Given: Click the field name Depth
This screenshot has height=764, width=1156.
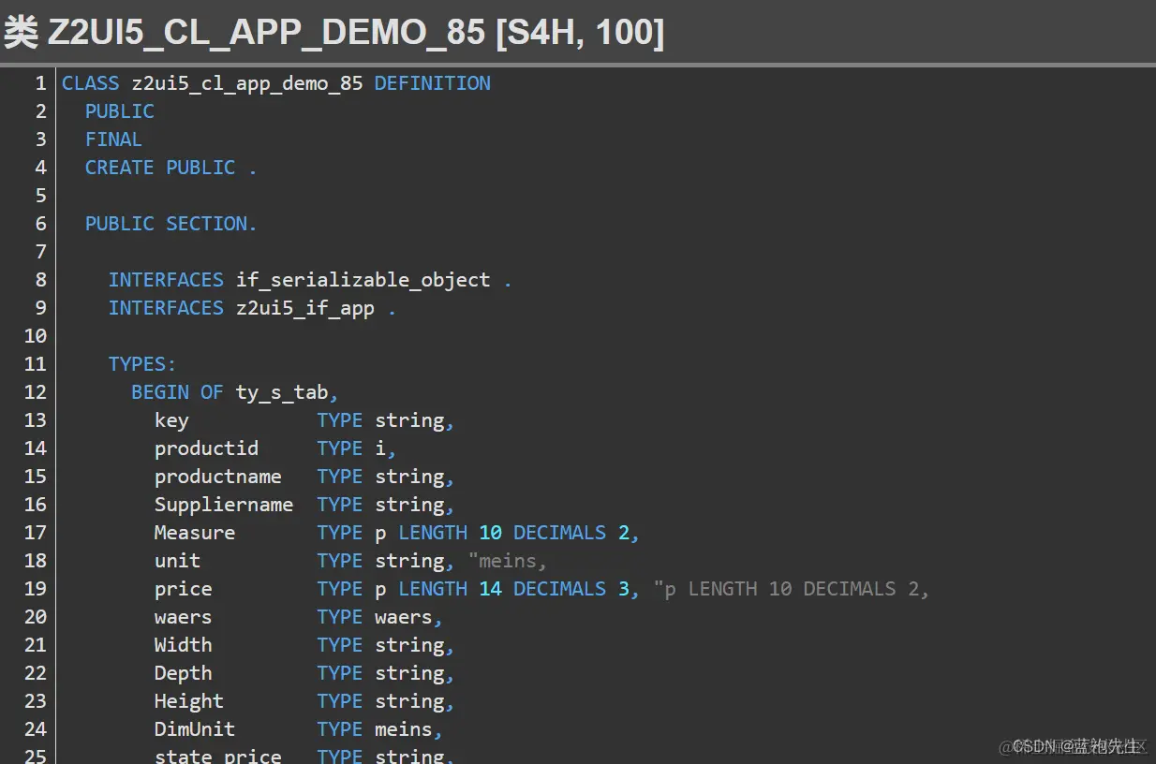Looking at the screenshot, I should pos(184,673).
